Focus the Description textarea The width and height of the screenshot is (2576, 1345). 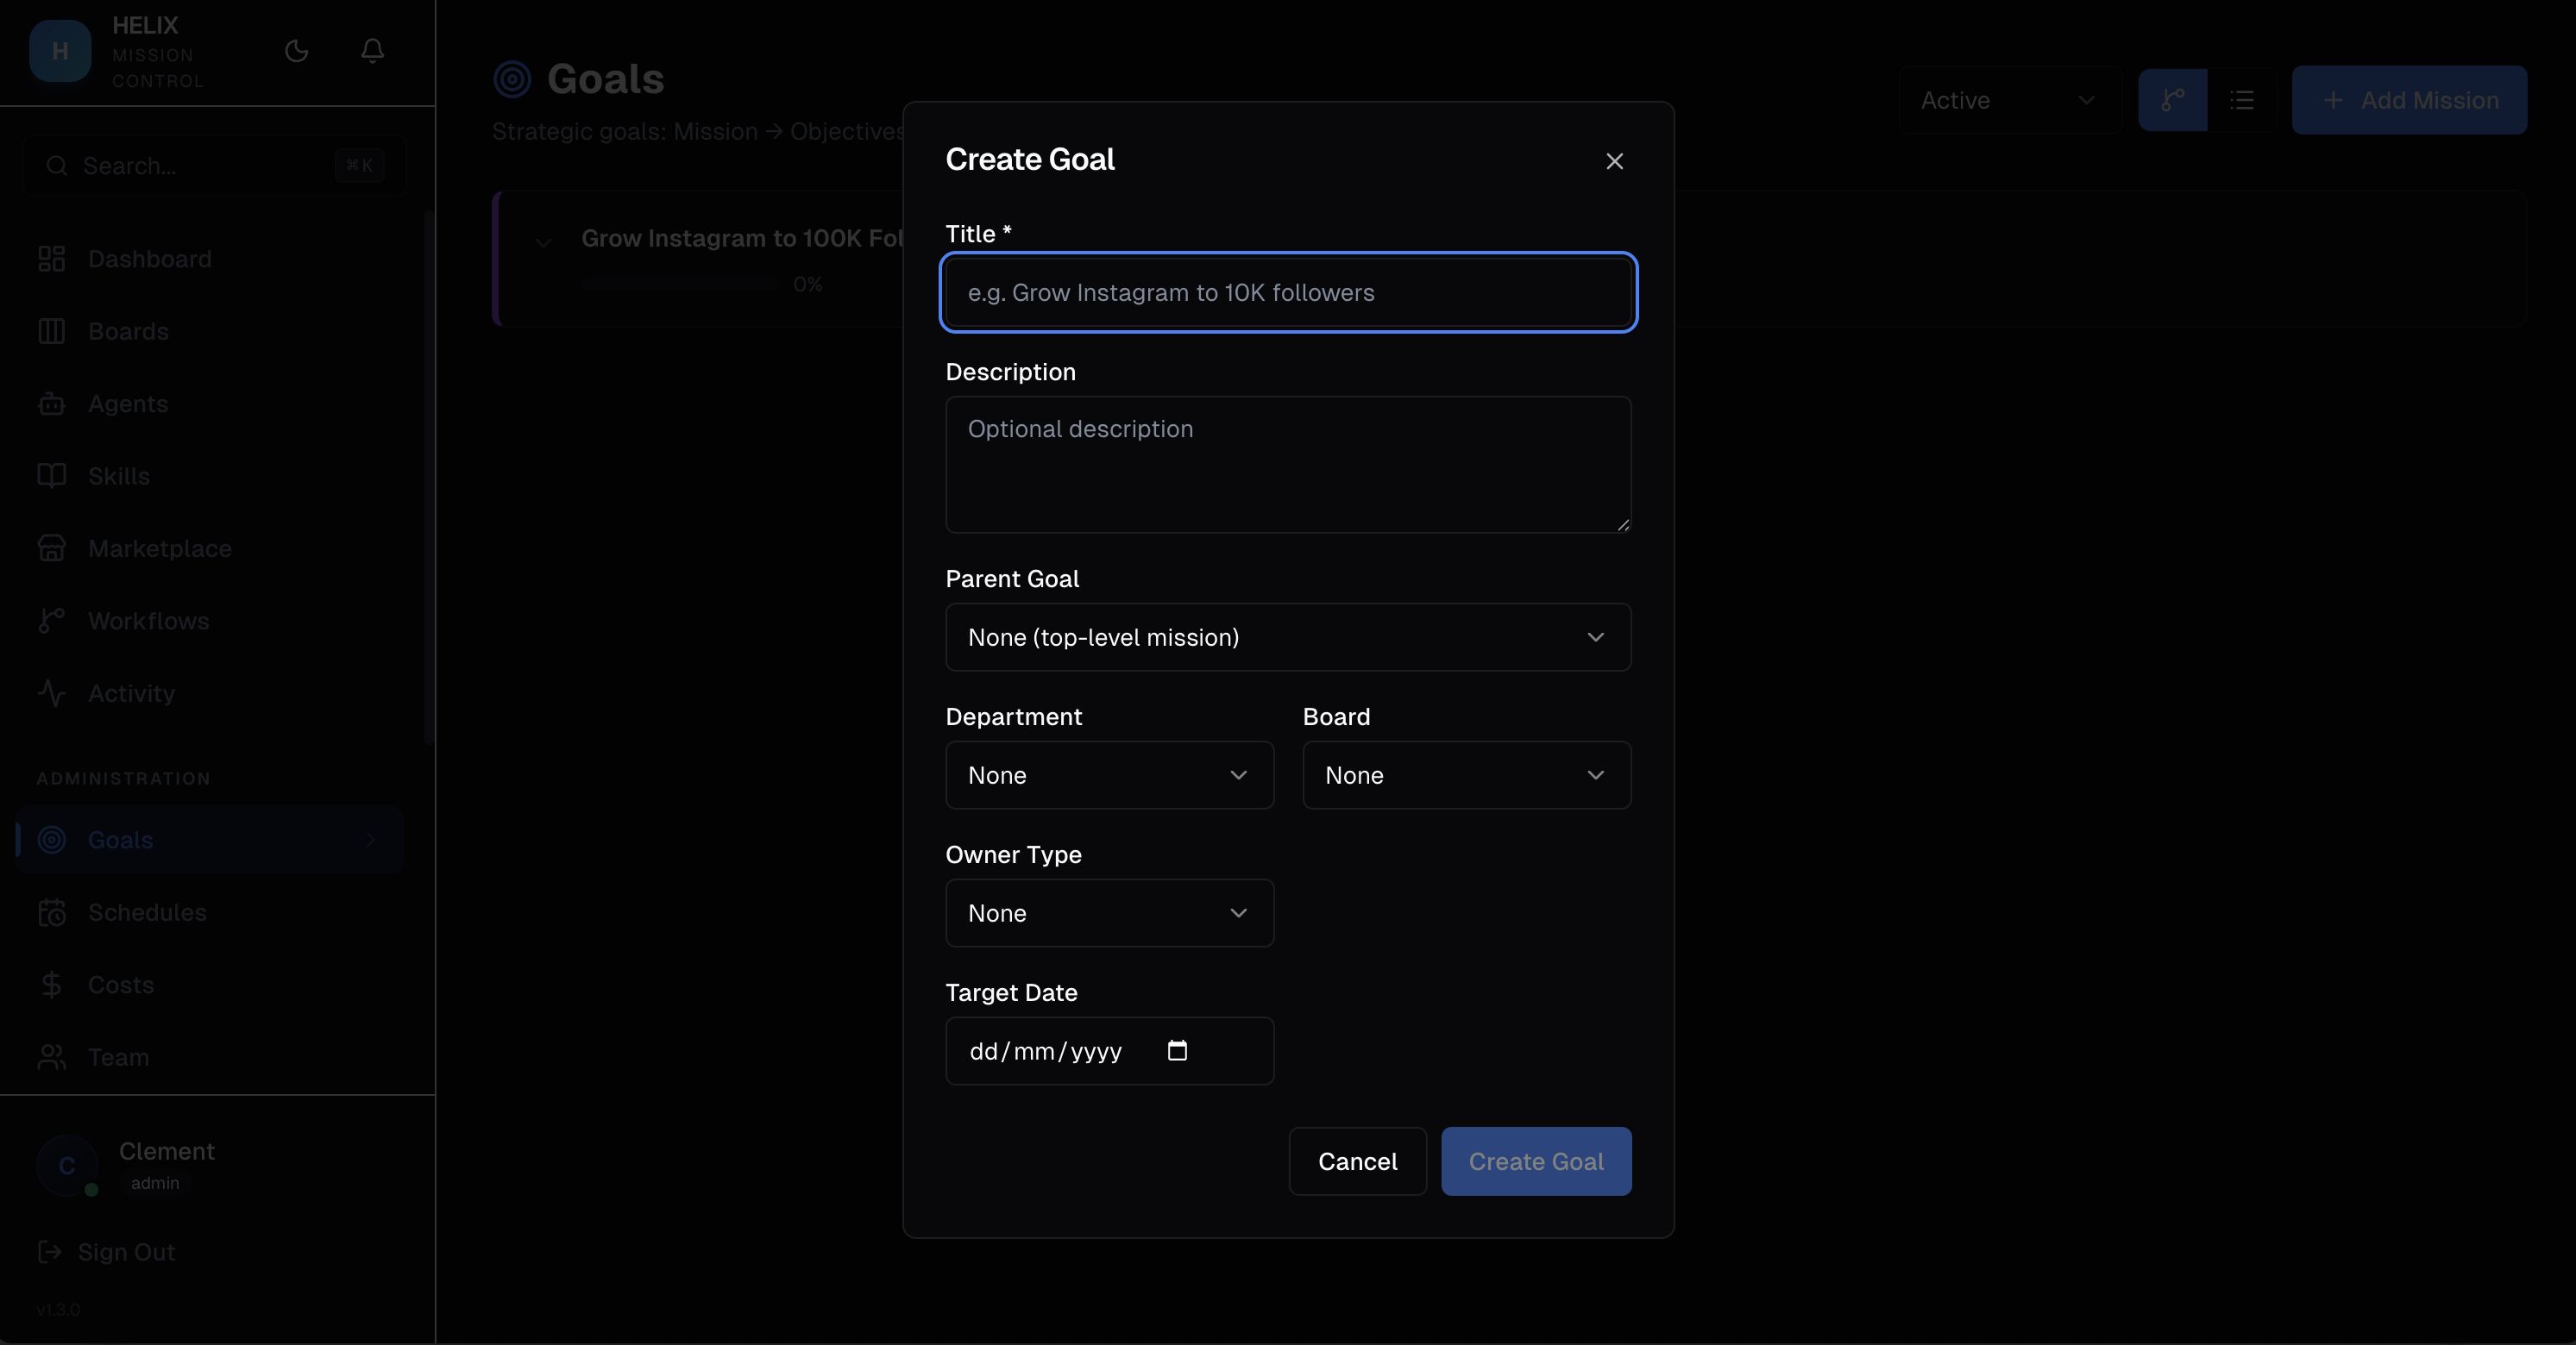point(1288,465)
